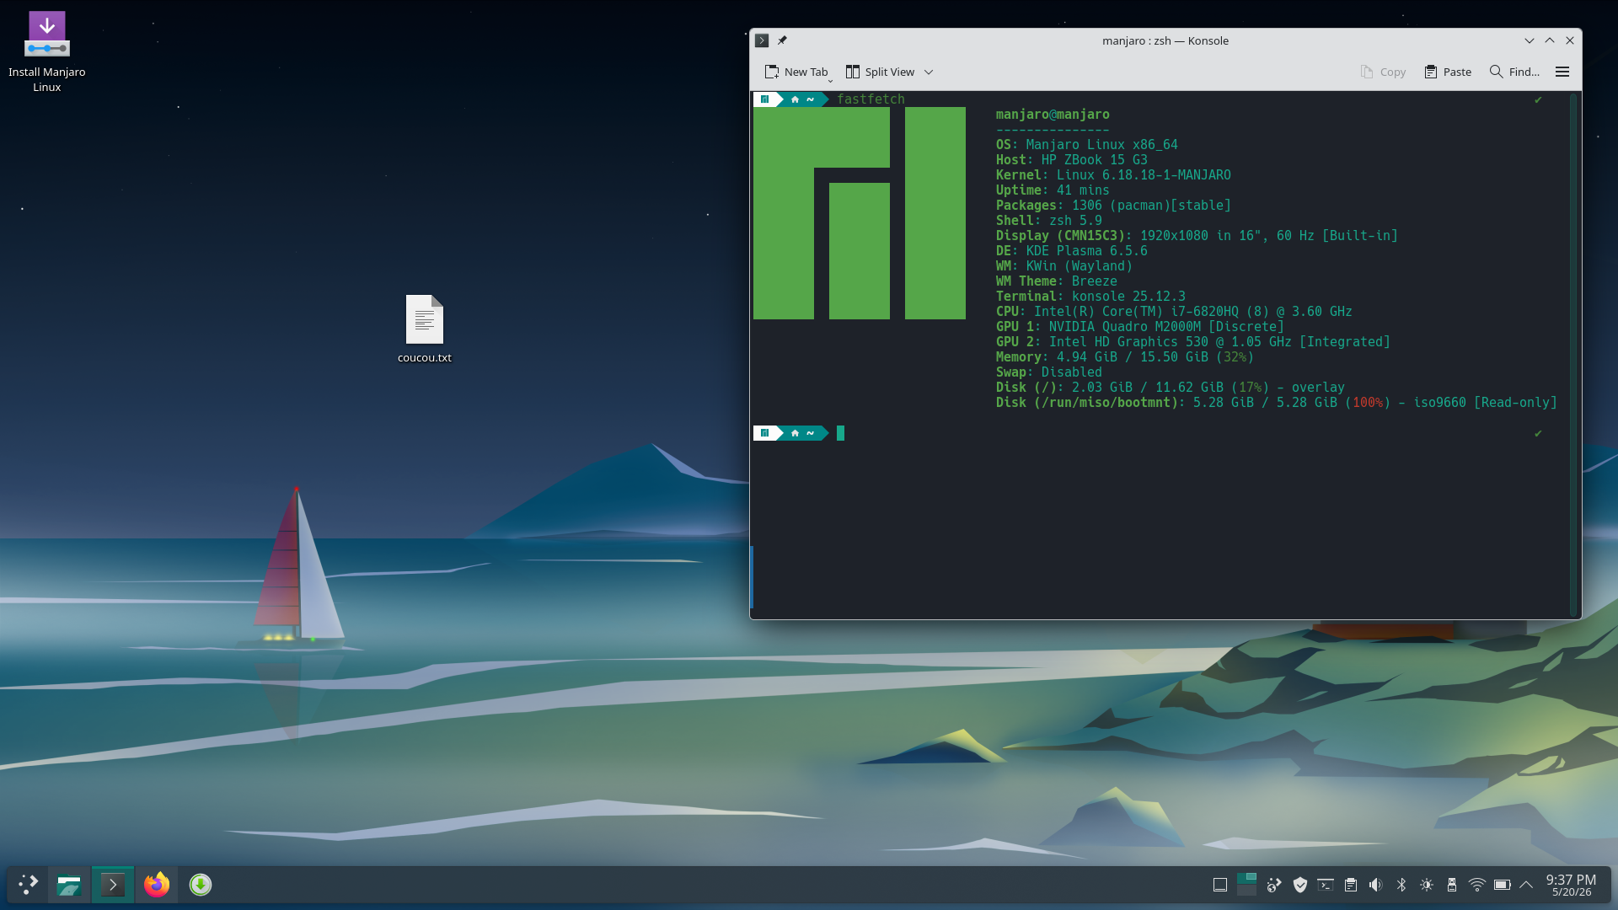Screen dimensions: 1618x910
Task: Open the clipboard tray icon
Action: (x=1351, y=885)
